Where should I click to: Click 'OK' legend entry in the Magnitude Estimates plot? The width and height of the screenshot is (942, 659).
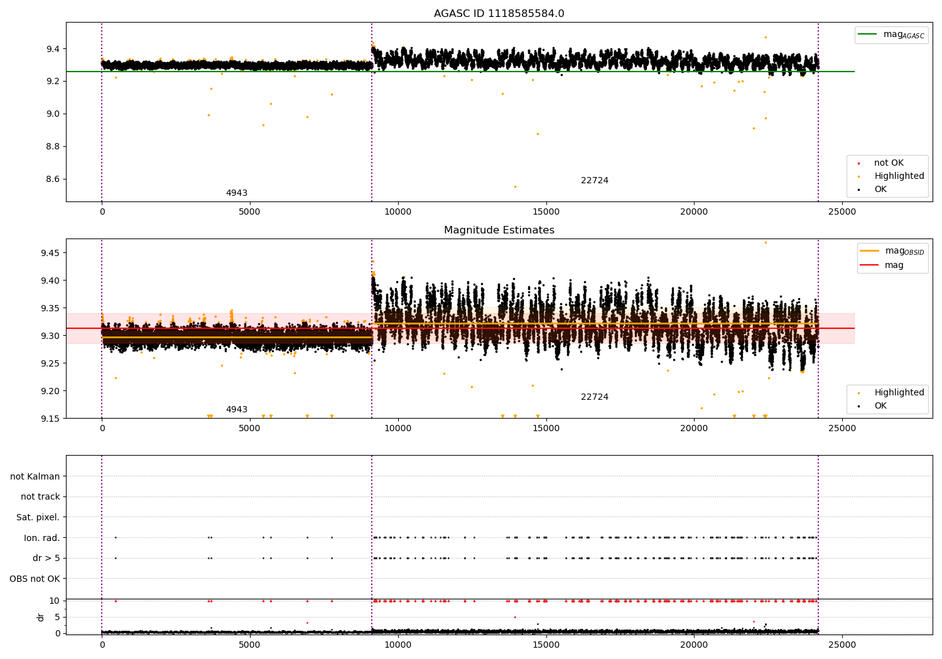(880, 406)
